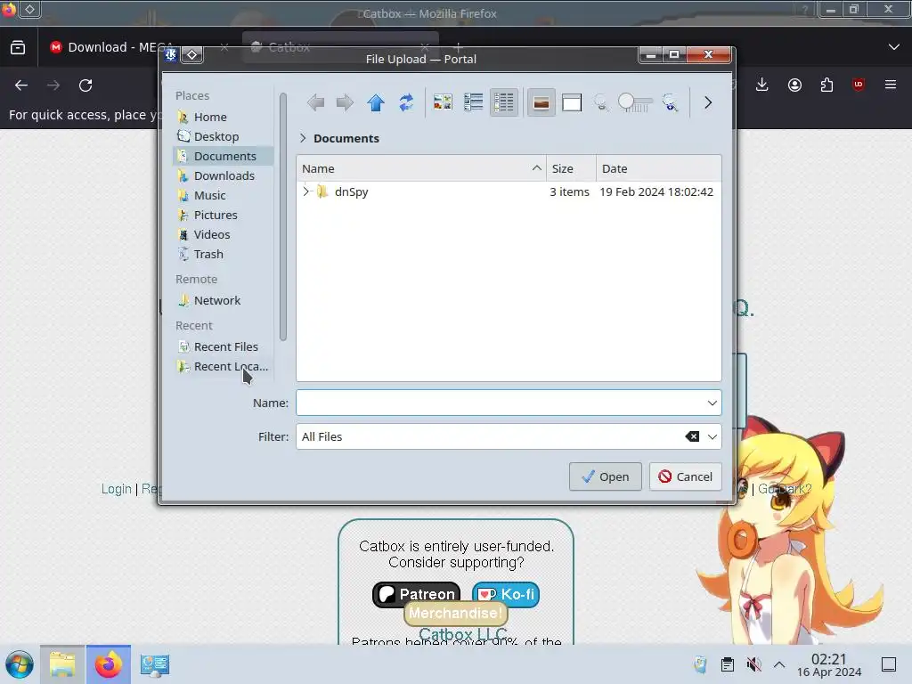The height and width of the screenshot is (684, 912).
Task: Switch file list to Icons view
Action: click(443, 103)
